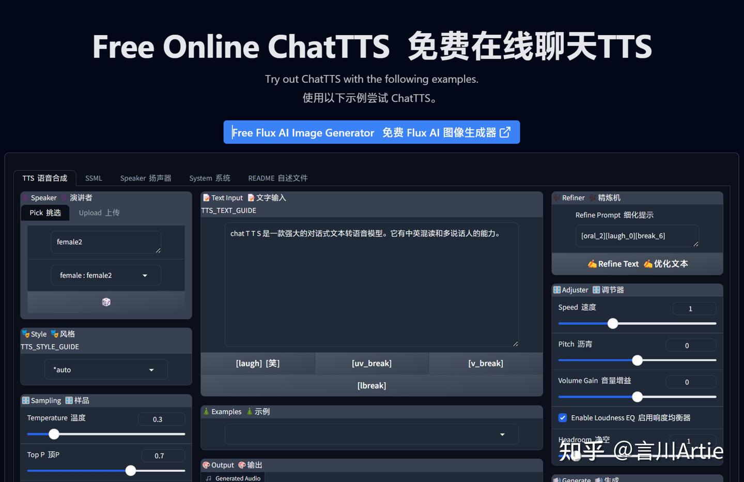The height and width of the screenshot is (482, 744).
Task: Click the page icon next to Text Input
Action: [206, 198]
